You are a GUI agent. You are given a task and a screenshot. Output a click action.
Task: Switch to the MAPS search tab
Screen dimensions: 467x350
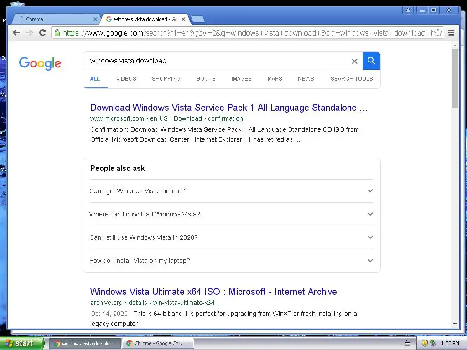[x=275, y=79]
